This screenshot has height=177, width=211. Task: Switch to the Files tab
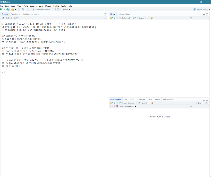tap(125, 99)
